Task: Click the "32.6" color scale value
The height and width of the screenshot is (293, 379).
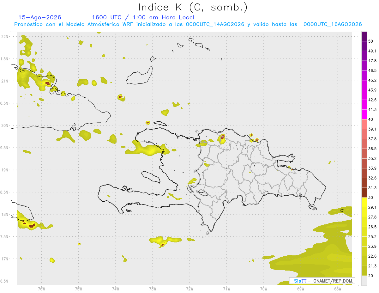Action: [x=372, y=178]
